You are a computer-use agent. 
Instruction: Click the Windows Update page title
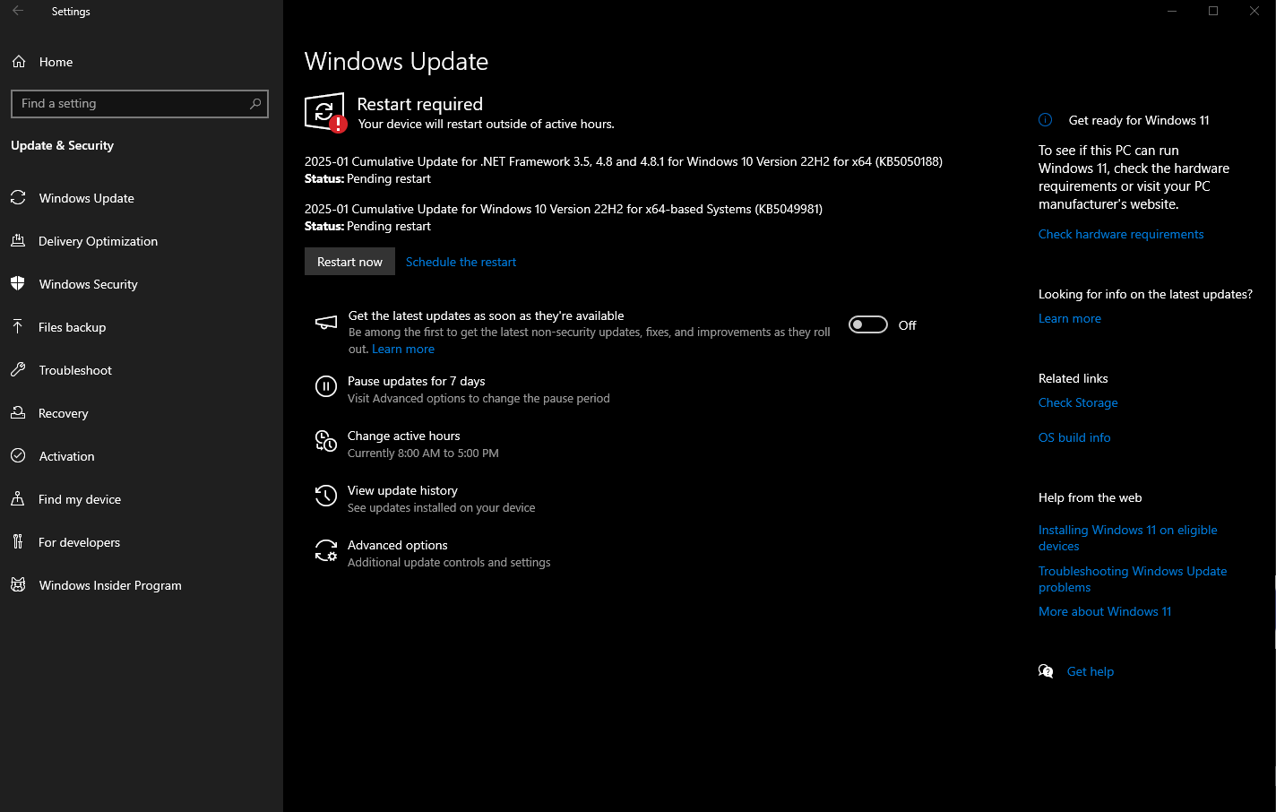coord(396,61)
